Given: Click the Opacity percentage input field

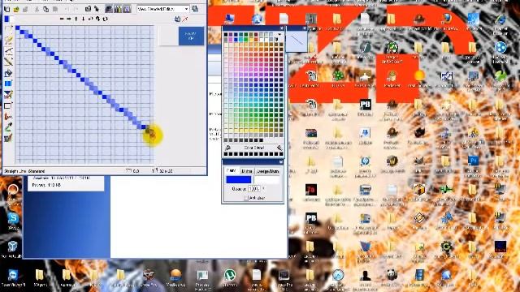Looking at the screenshot, I should point(254,189).
